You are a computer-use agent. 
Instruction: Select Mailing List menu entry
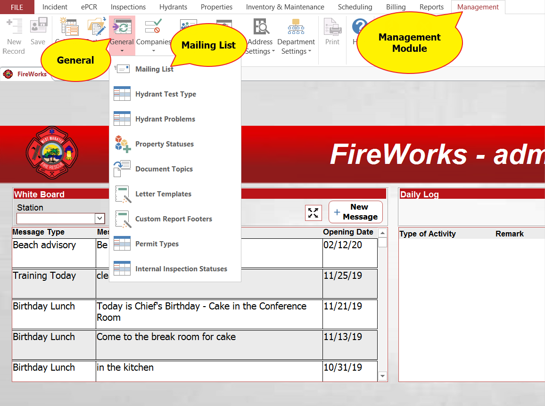click(175, 69)
